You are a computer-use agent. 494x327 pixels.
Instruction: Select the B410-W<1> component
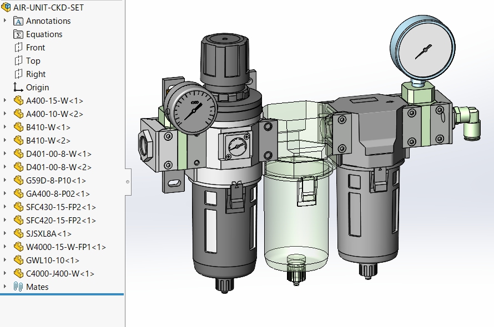(47, 127)
